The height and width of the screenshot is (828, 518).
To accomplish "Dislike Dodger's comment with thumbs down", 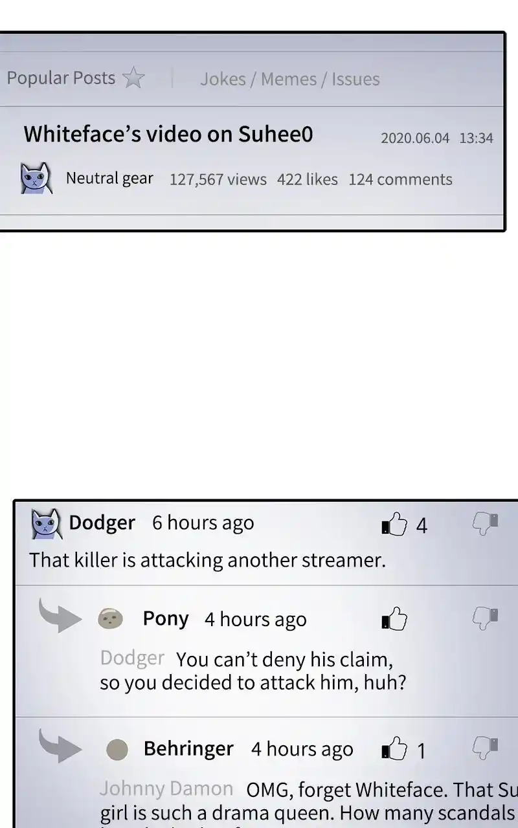I will pyautogui.click(x=486, y=523).
